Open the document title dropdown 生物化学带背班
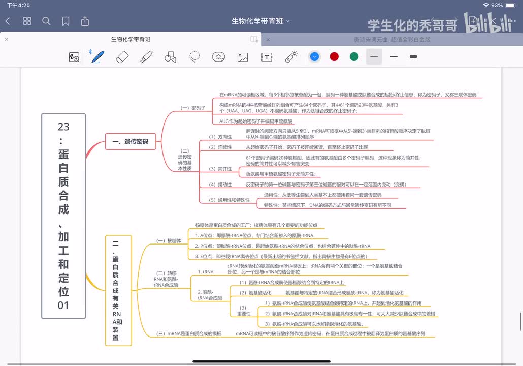The height and width of the screenshot is (366, 523). click(260, 21)
